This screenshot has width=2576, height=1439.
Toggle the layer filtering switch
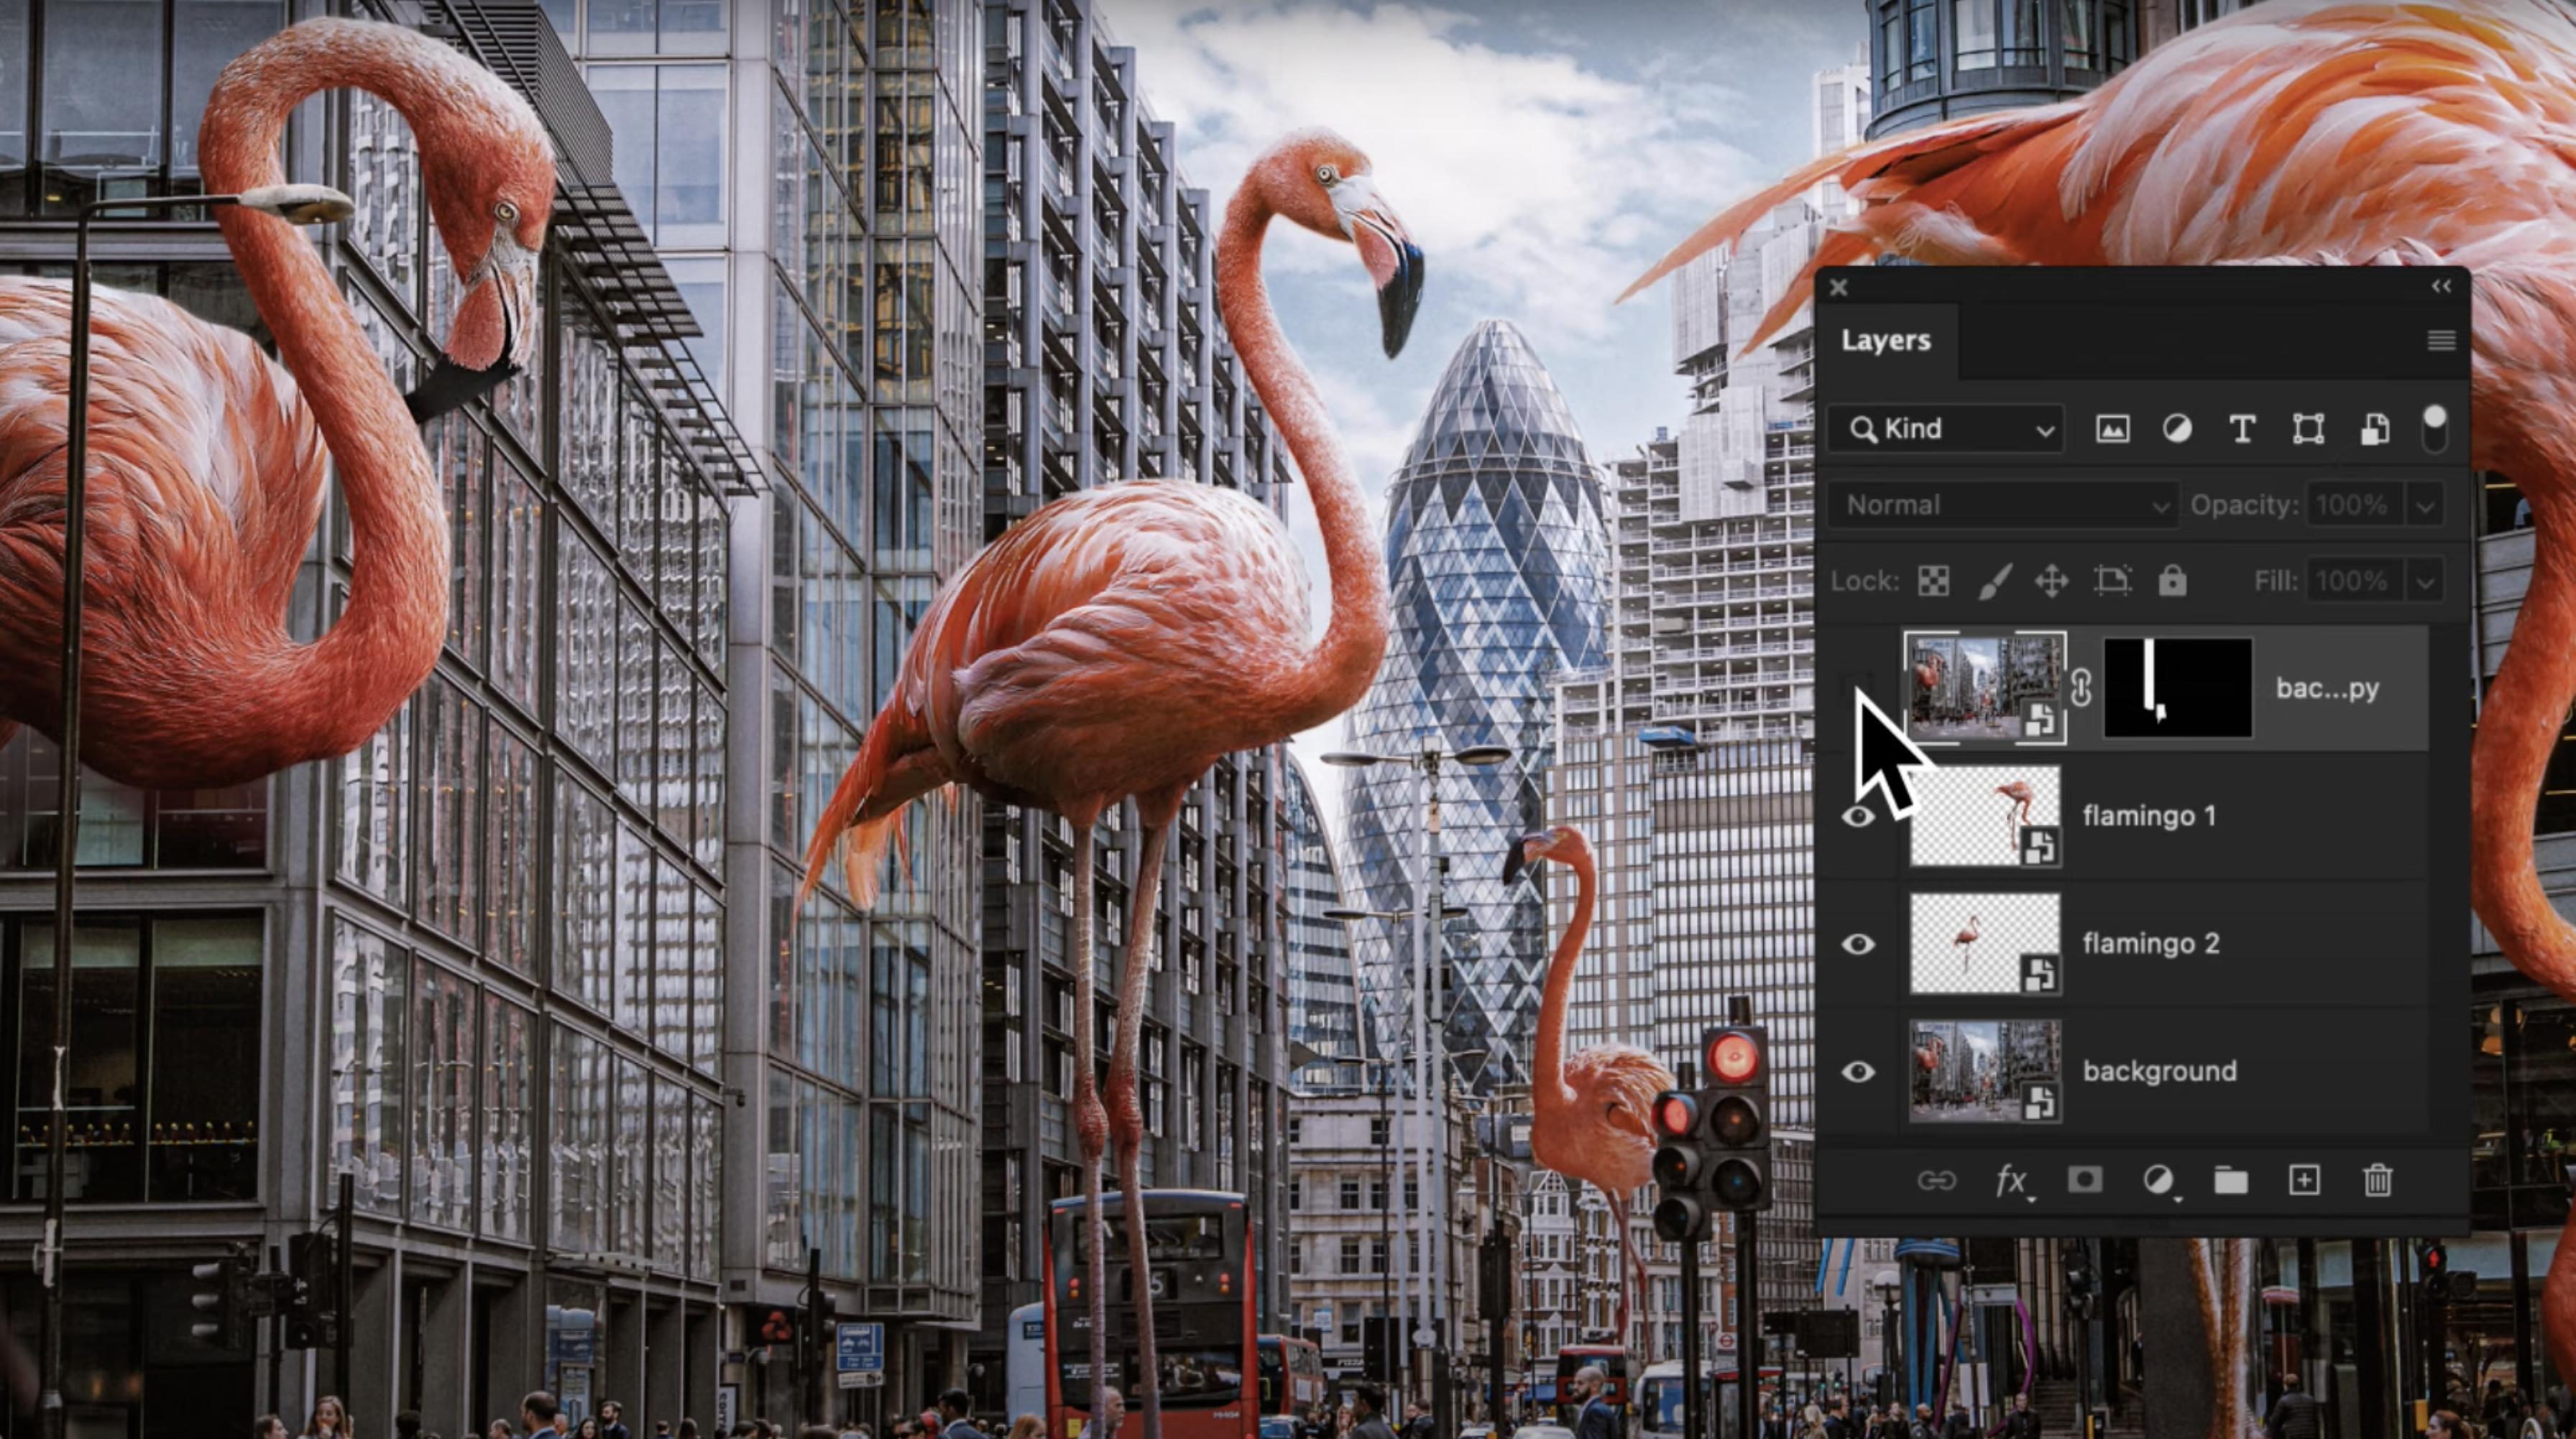[x=2435, y=429]
